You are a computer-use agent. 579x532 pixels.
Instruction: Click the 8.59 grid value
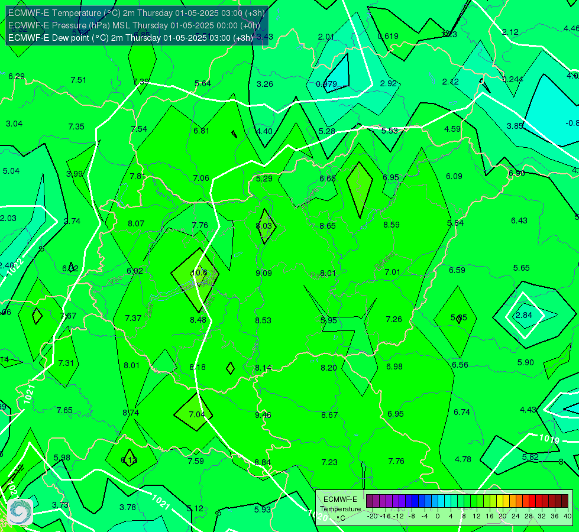pyautogui.click(x=392, y=225)
